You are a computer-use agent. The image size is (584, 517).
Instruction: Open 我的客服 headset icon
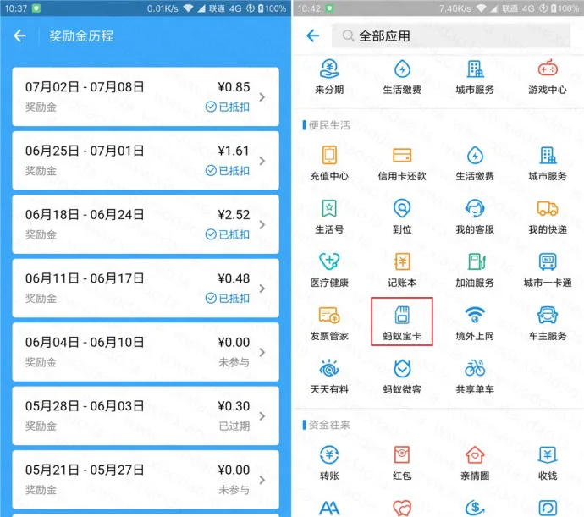click(475, 208)
